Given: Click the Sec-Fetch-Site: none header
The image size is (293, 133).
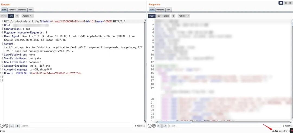Looking at the screenshot, I should (20, 55).
